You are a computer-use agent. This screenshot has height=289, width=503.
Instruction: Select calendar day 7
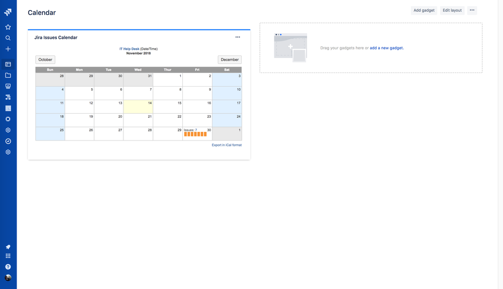click(138, 93)
